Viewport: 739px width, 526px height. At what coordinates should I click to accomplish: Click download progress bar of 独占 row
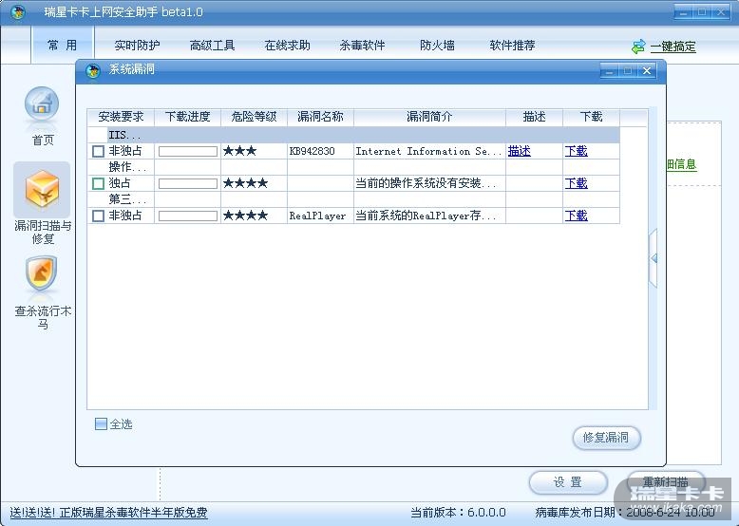click(x=187, y=183)
